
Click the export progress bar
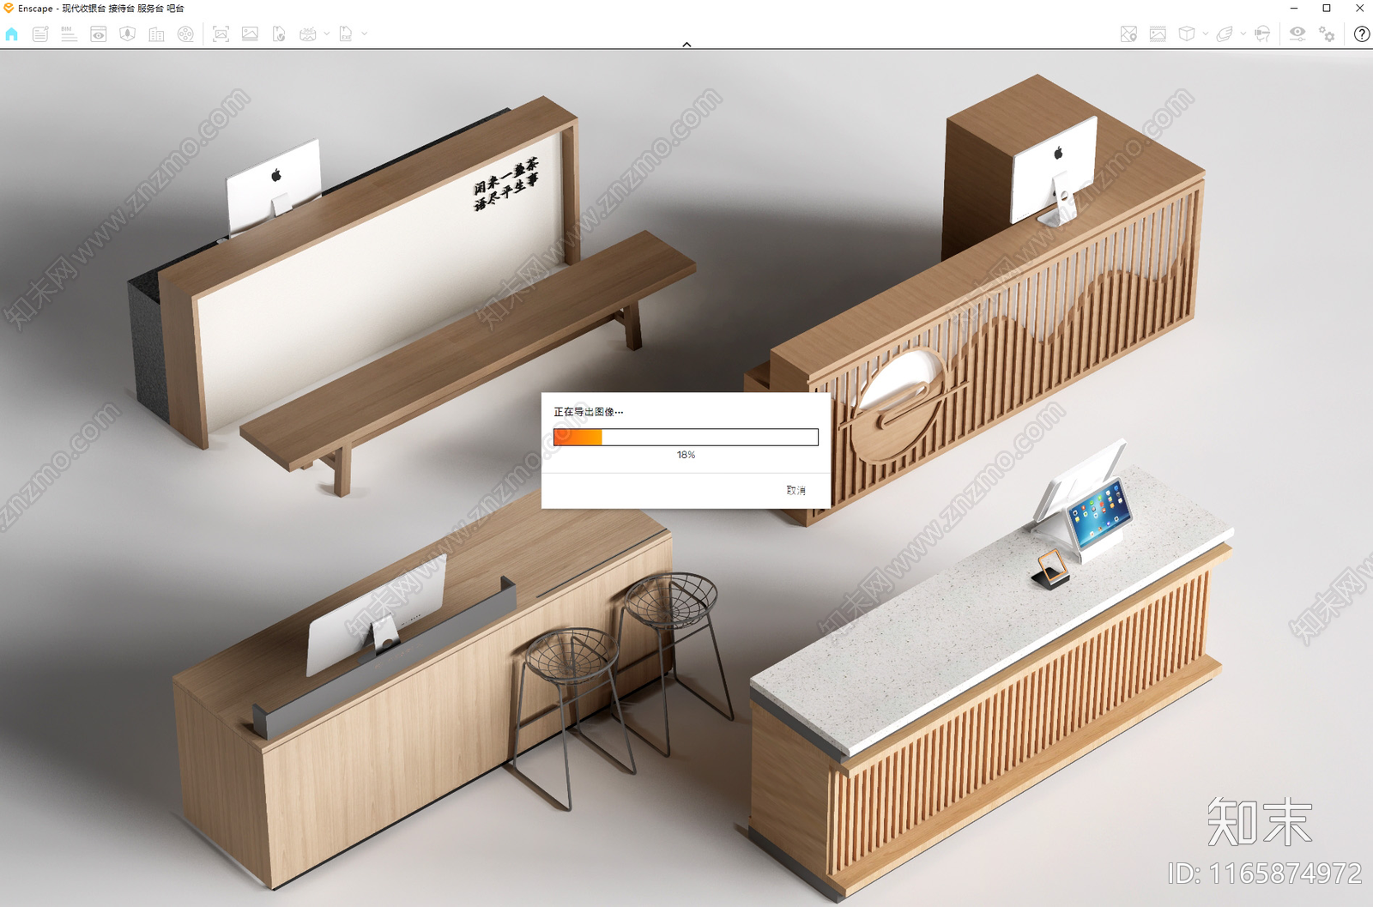(x=686, y=438)
